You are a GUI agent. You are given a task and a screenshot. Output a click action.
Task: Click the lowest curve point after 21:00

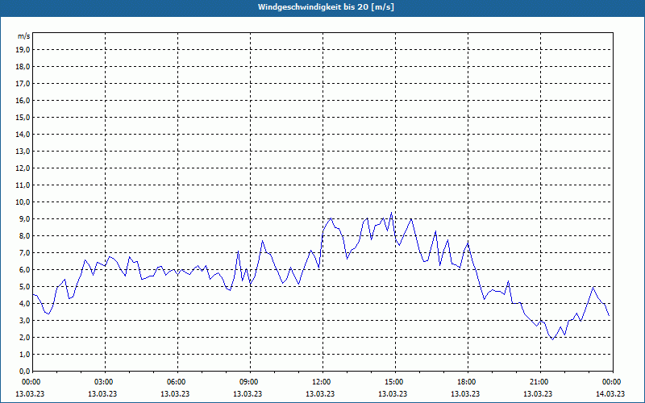(x=553, y=339)
